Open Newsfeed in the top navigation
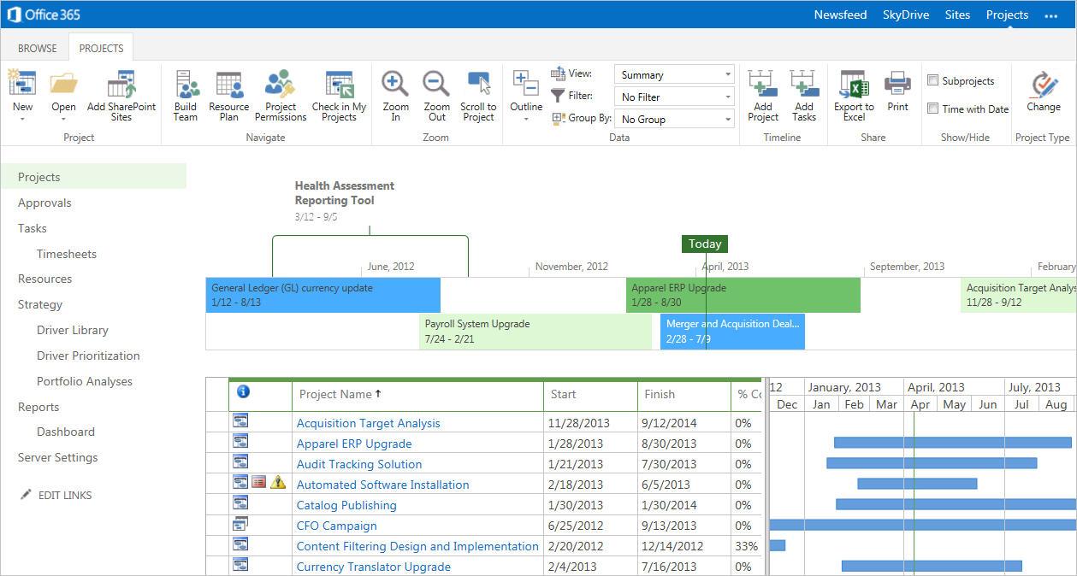 (x=840, y=15)
